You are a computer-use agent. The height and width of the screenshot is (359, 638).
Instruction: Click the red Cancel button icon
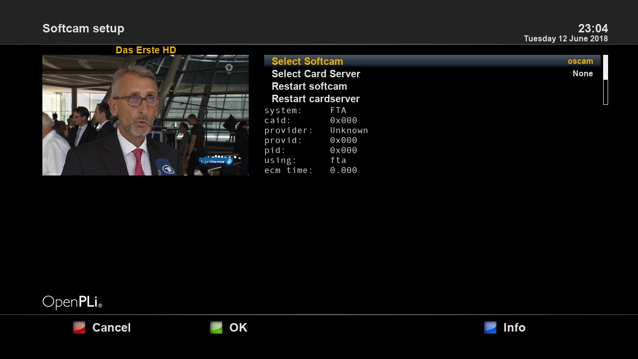79,328
